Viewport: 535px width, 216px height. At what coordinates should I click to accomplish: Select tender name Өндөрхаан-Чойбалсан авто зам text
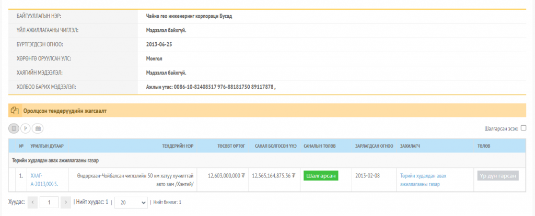click(x=136, y=180)
